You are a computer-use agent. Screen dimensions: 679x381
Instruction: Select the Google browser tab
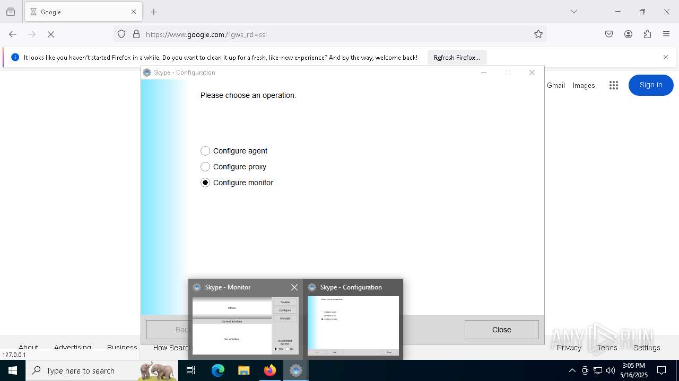pyautogui.click(x=83, y=12)
